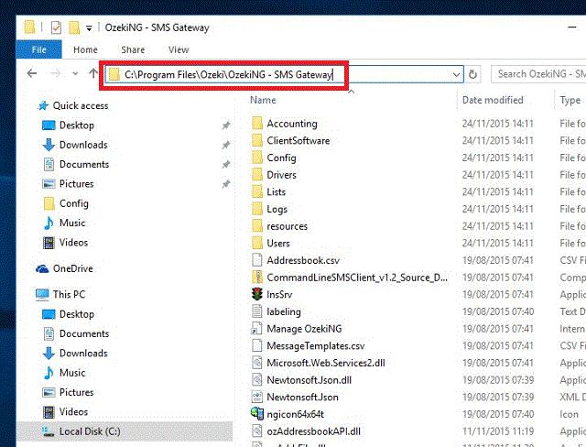Select the Addressbook.csv file icon
The height and width of the screenshot is (447, 586).
pos(257,260)
